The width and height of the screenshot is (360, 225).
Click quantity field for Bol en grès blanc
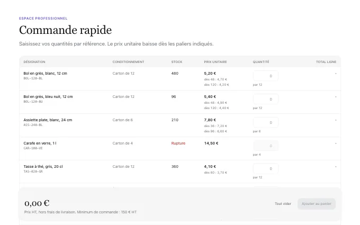point(266,76)
